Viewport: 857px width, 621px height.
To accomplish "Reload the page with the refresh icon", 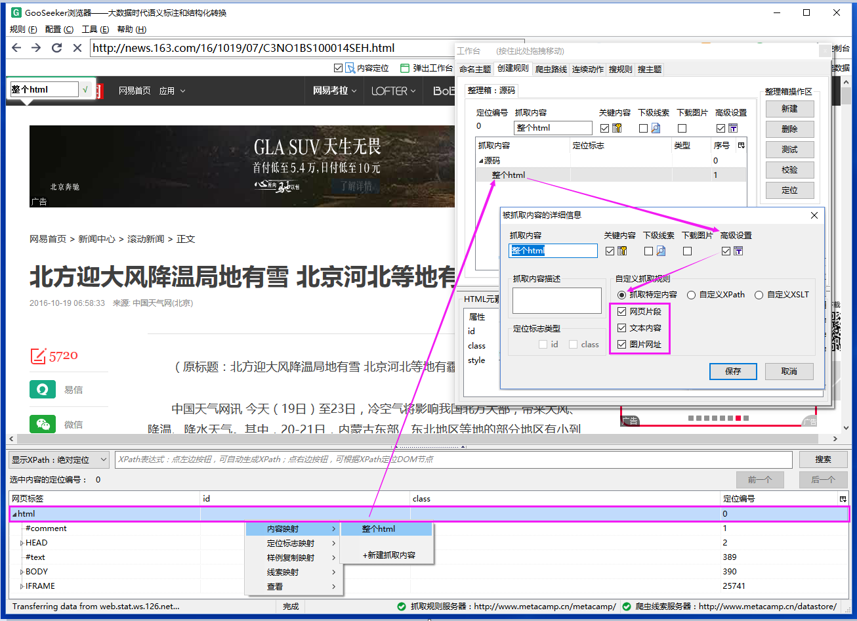I will coord(57,48).
